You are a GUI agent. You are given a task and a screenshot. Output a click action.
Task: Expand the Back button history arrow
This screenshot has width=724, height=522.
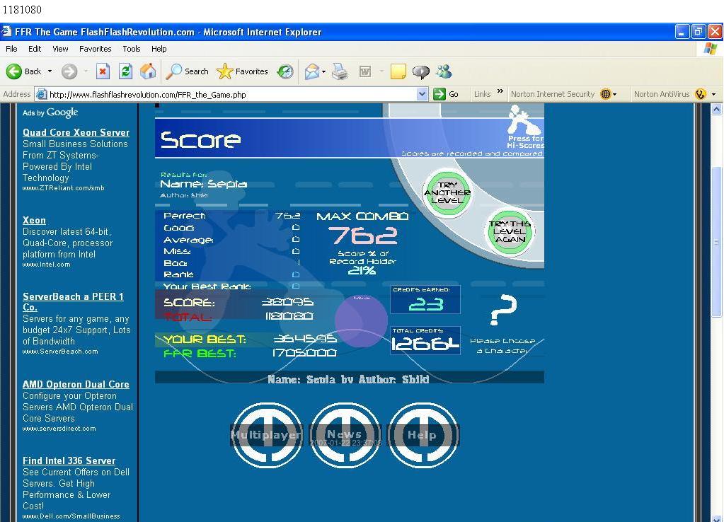[50, 71]
